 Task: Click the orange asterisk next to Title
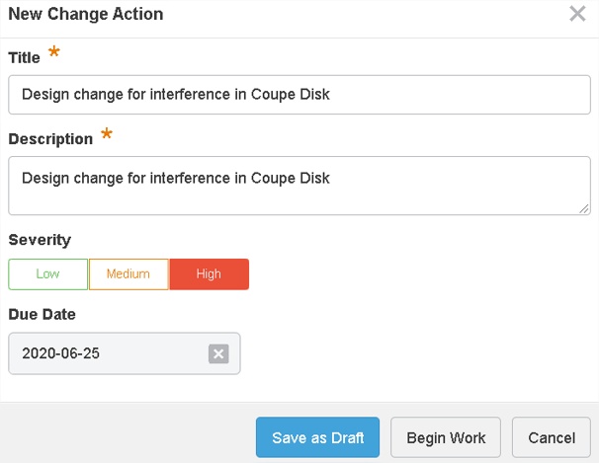point(54,52)
